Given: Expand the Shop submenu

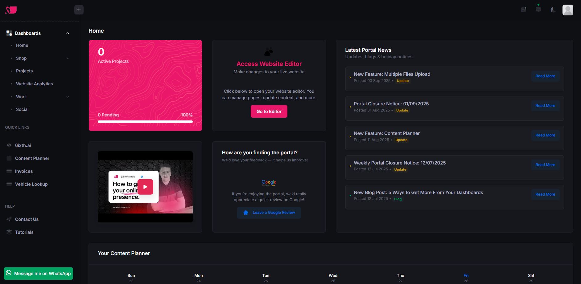Looking at the screenshot, I should click(68, 58).
